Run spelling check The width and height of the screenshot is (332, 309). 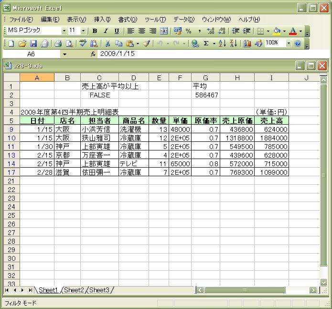(83, 43)
